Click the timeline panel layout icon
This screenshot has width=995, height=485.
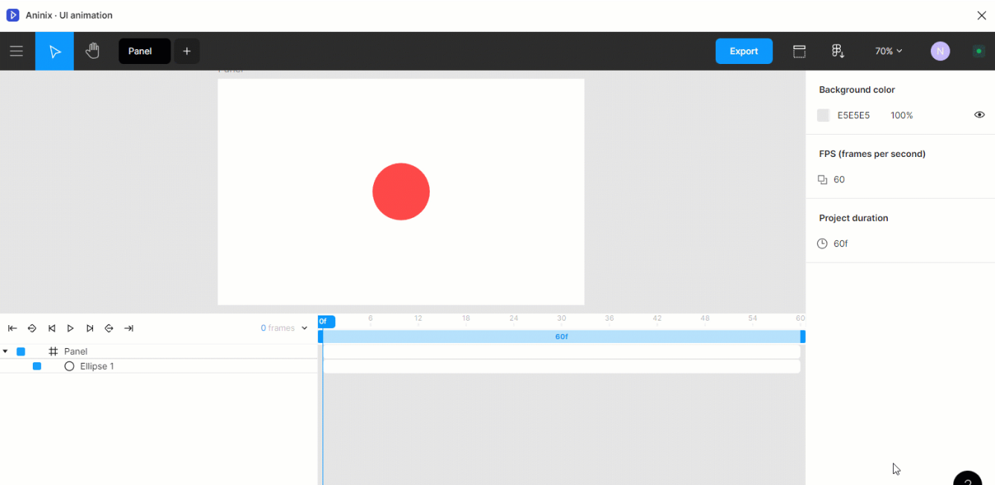click(799, 51)
